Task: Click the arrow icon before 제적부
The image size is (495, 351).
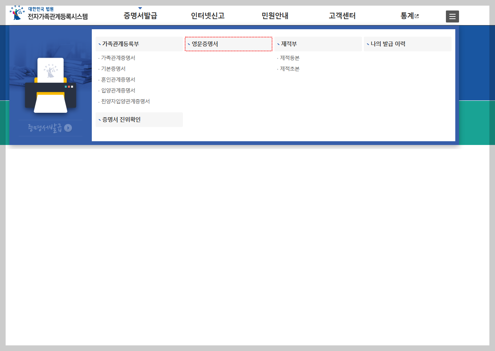Action: 277,44
